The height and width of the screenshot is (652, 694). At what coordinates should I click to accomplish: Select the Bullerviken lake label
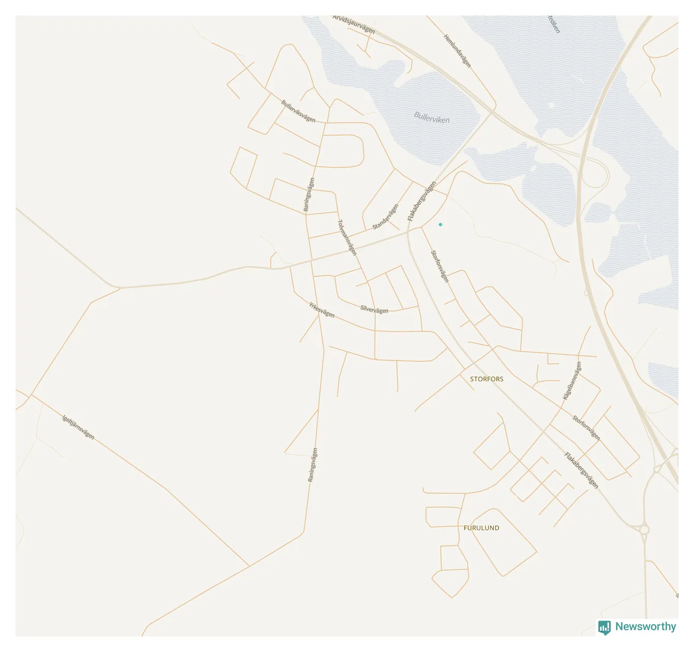[x=432, y=118]
